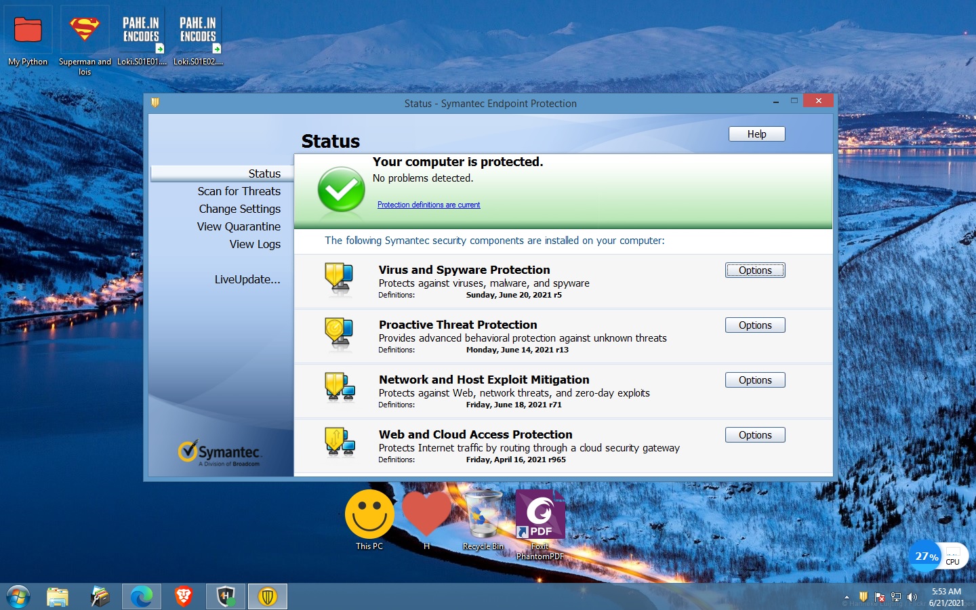Click the 'Monday, June 14, 2021 r13' definitions date
976x610 pixels.
[517, 350]
